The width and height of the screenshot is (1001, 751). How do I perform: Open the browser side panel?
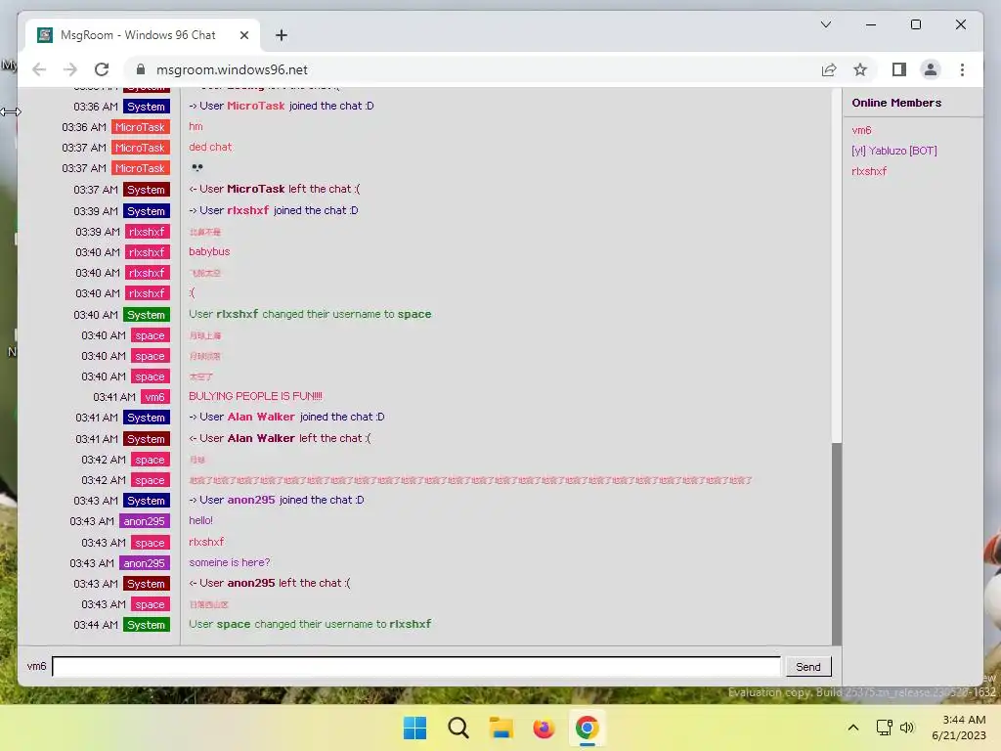pyautogui.click(x=899, y=69)
